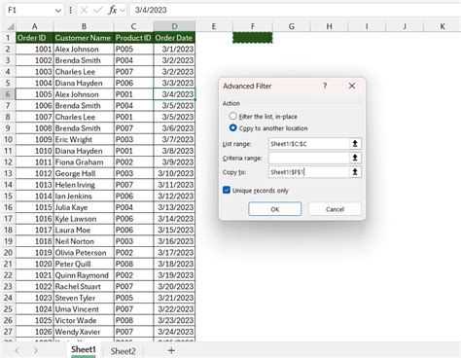Open Advanced Filter help question mark

325,86
